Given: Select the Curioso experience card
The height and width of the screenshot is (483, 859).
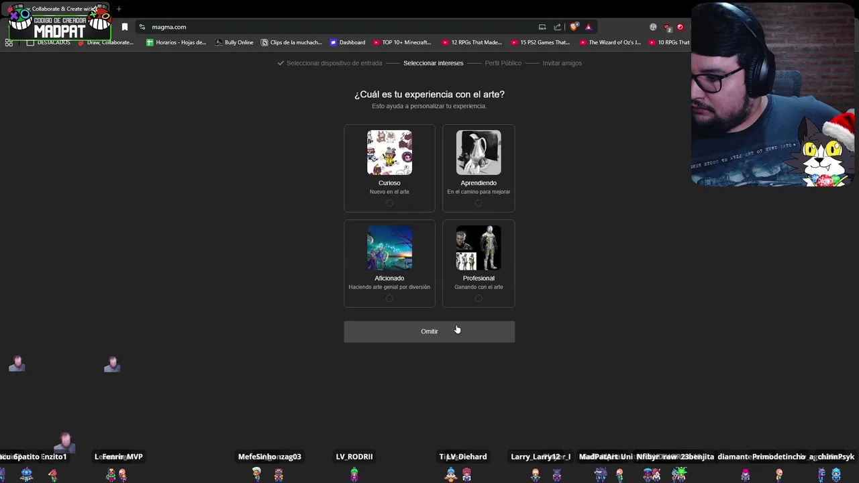Looking at the screenshot, I should (x=389, y=168).
